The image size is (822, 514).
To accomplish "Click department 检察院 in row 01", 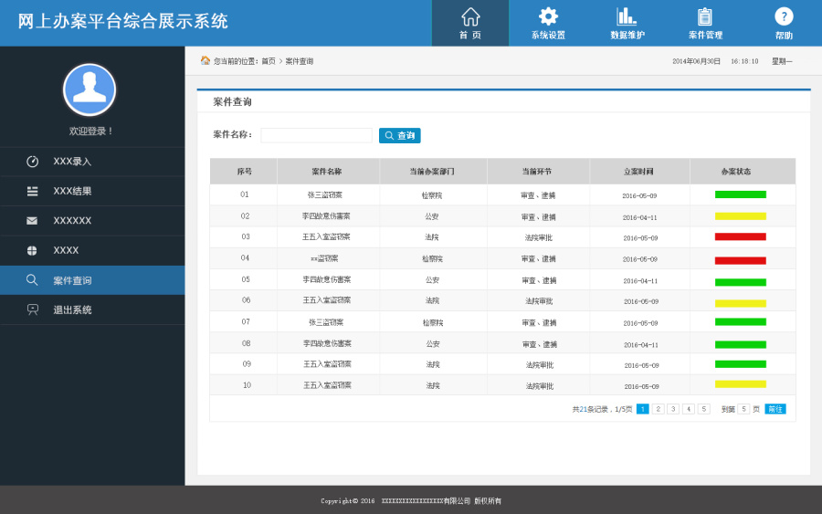I will [x=432, y=195].
